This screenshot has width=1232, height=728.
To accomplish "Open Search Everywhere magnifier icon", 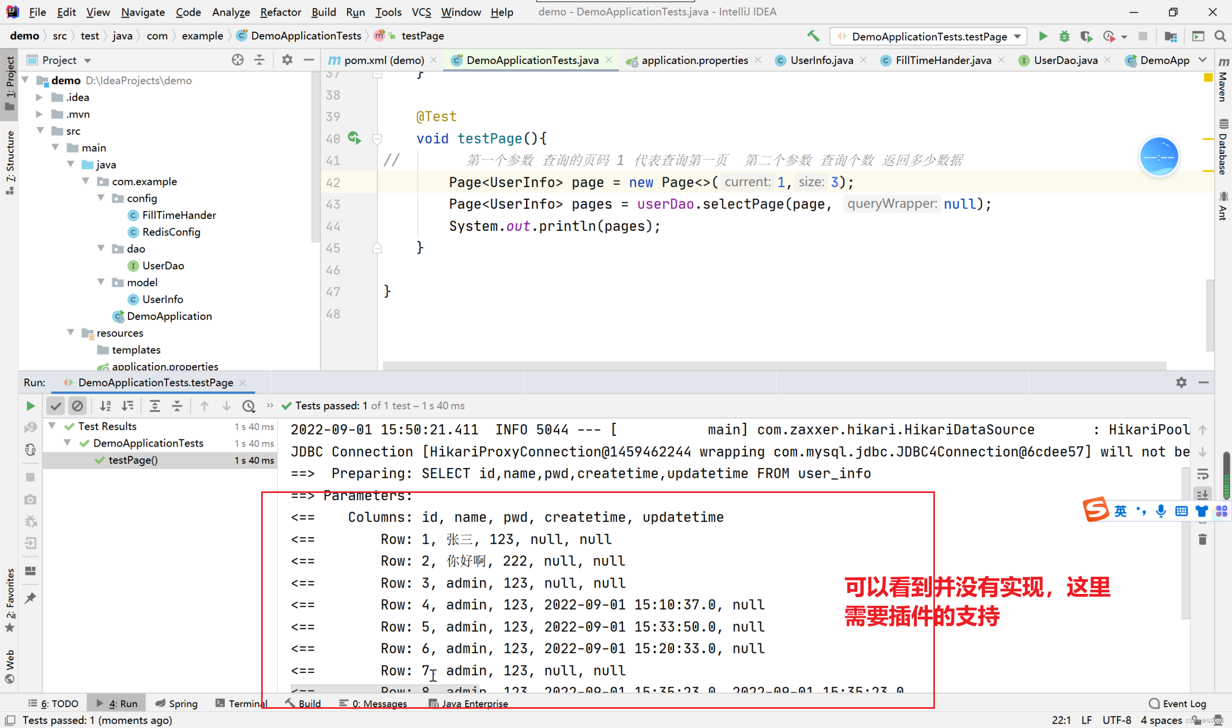I will coord(1220,36).
